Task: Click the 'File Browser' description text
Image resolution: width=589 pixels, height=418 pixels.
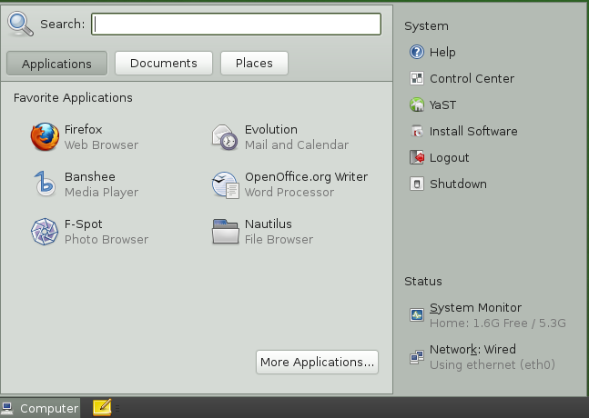Action: click(x=279, y=239)
